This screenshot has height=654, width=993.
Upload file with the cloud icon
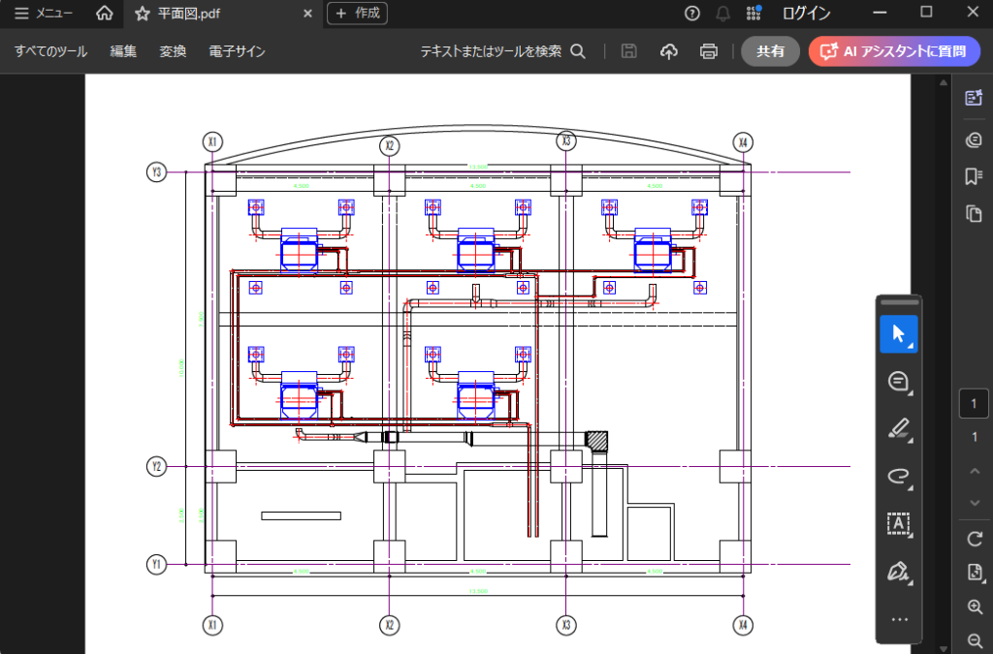coord(668,51)
